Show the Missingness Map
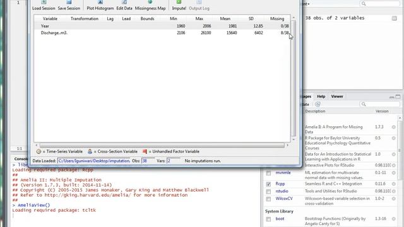The image size is (404, 227). click(150, 5)
